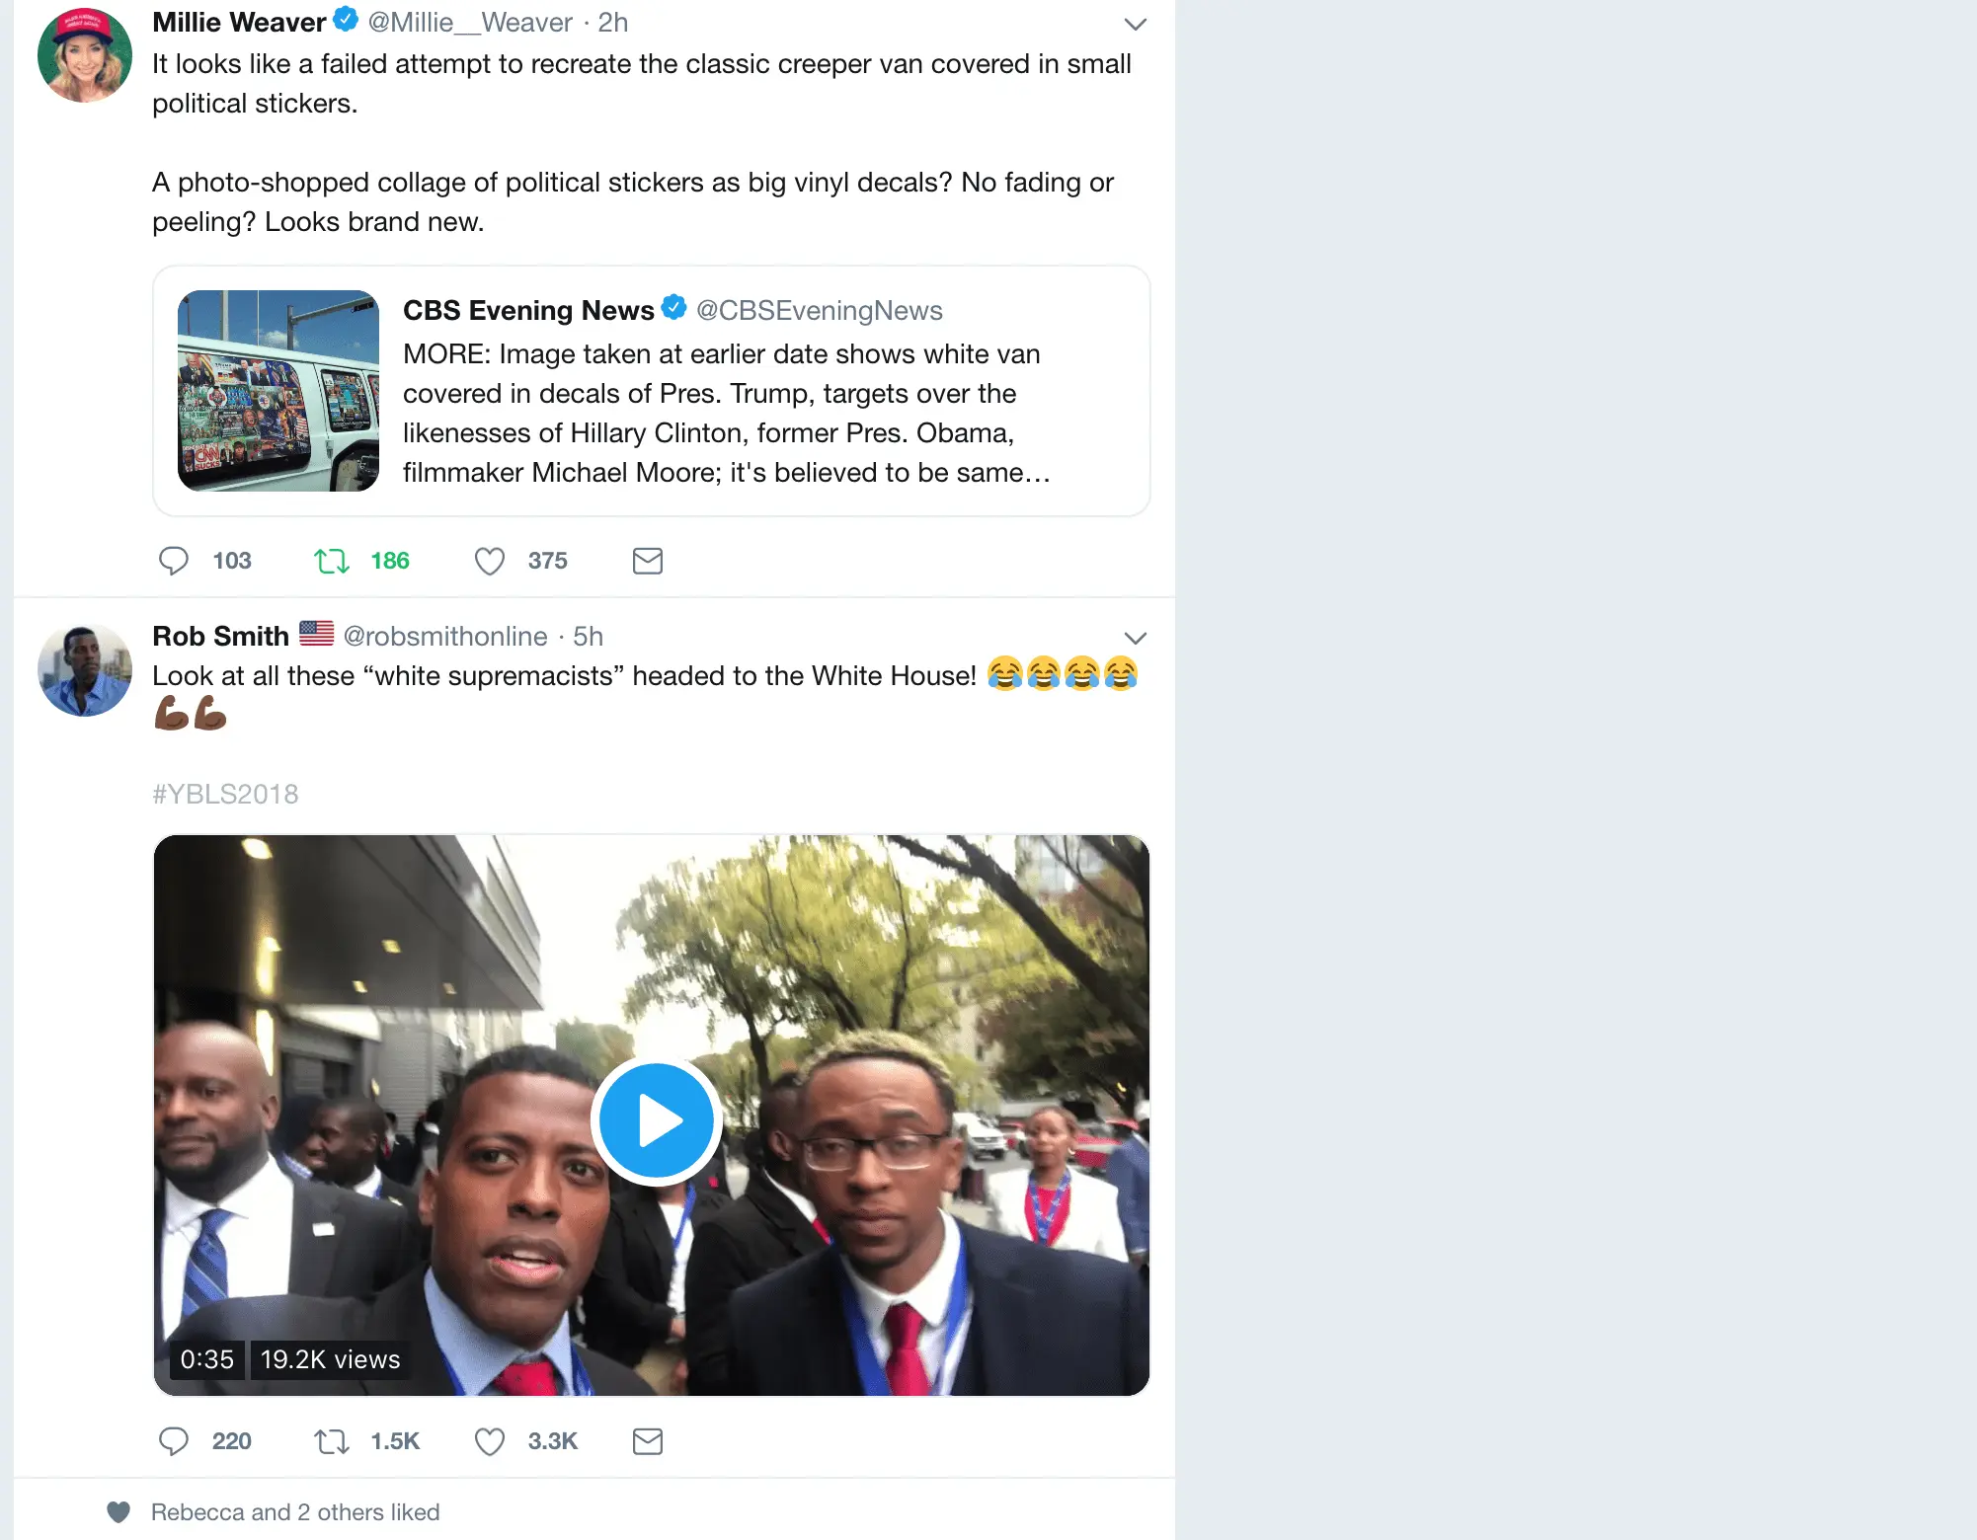Open the #YBLS2018 hashtag
This screenshot has height=1540, width=1977.
click(225, 794)
